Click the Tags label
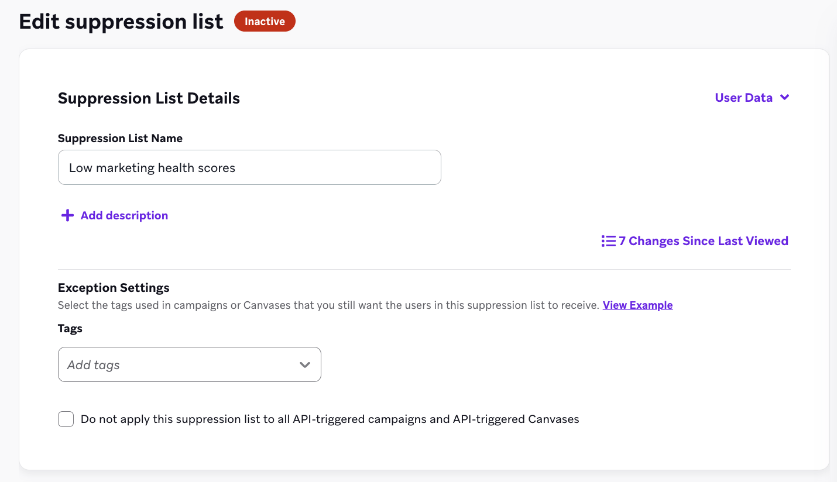 (x=70, y=328)
